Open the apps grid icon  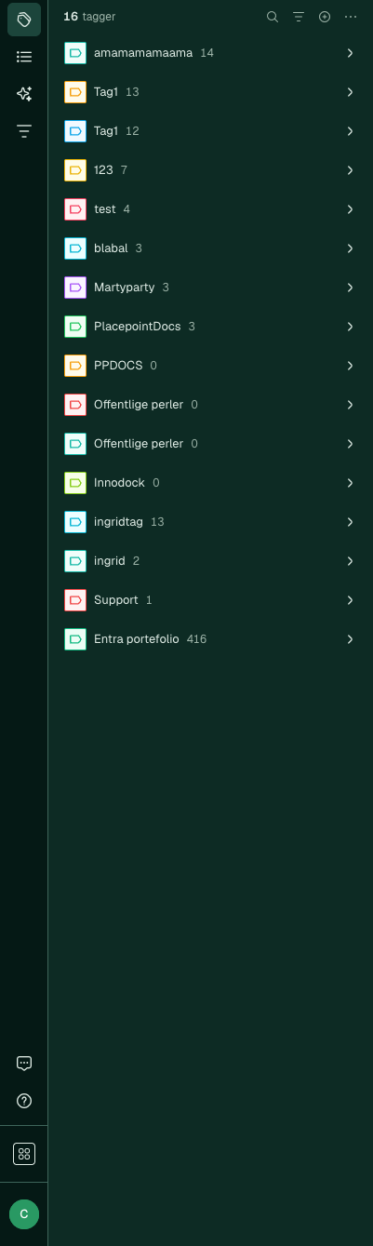(x=24, y=1154)
